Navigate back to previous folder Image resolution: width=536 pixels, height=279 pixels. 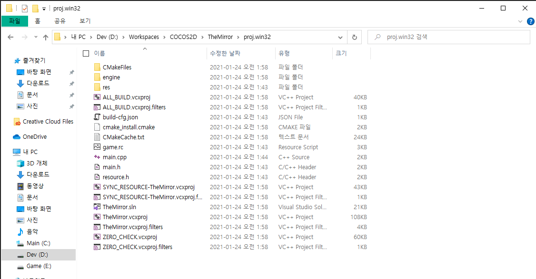[x=10, y=37]
